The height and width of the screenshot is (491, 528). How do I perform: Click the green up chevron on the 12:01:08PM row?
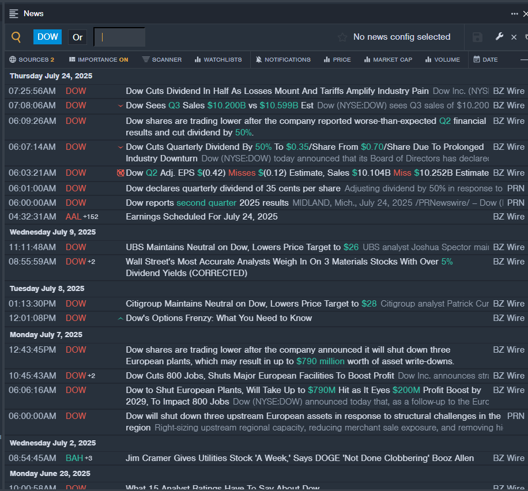120,318
